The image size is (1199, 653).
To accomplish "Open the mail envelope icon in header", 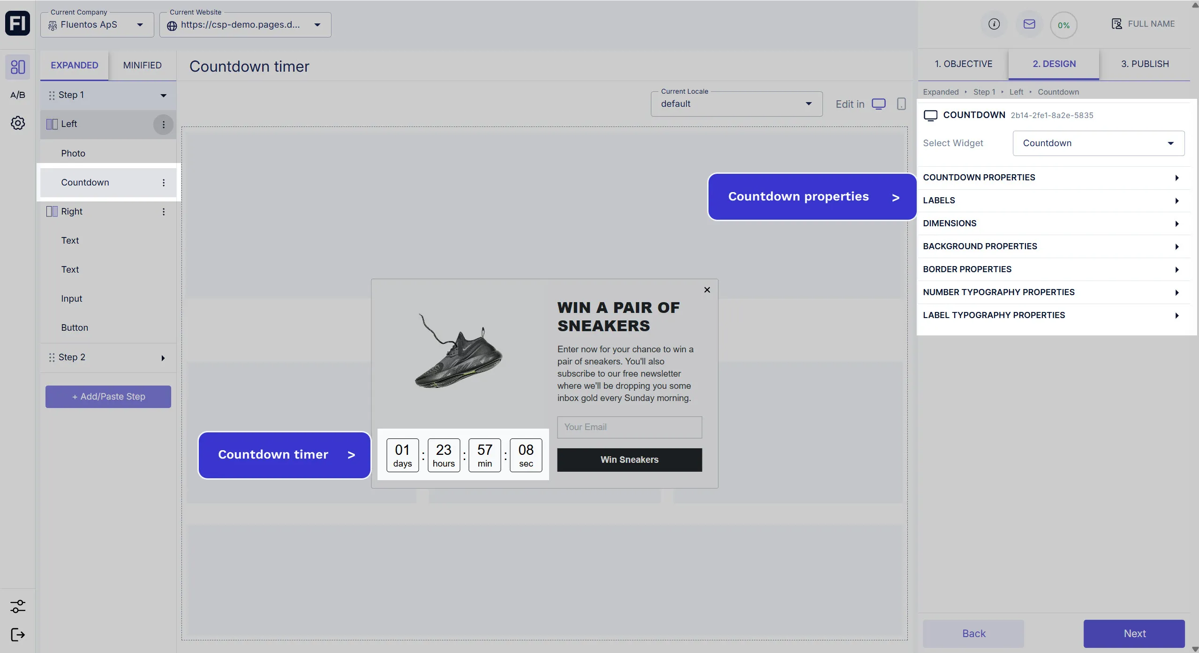I will [1029, 24].
